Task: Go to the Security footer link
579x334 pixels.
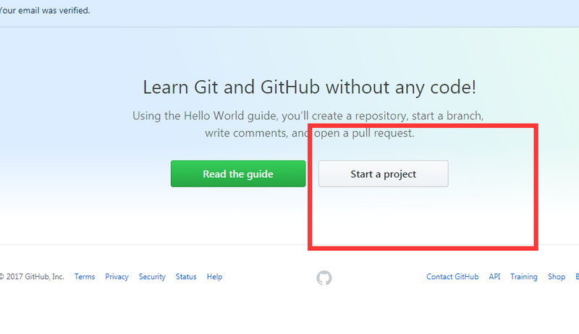Action: [152, 276]
